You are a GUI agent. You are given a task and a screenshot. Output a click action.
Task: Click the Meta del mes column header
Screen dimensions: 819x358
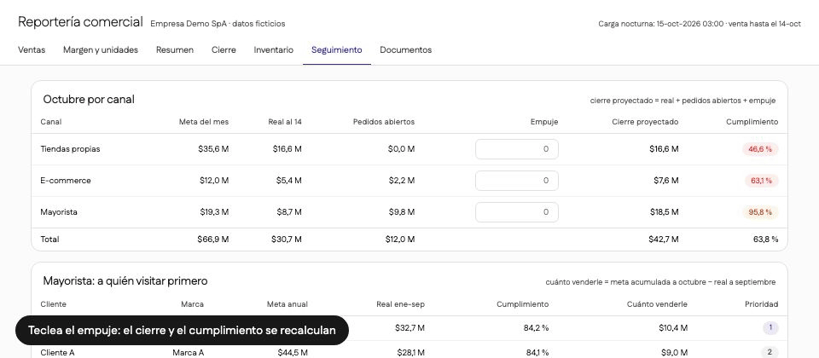click(204, 122)
